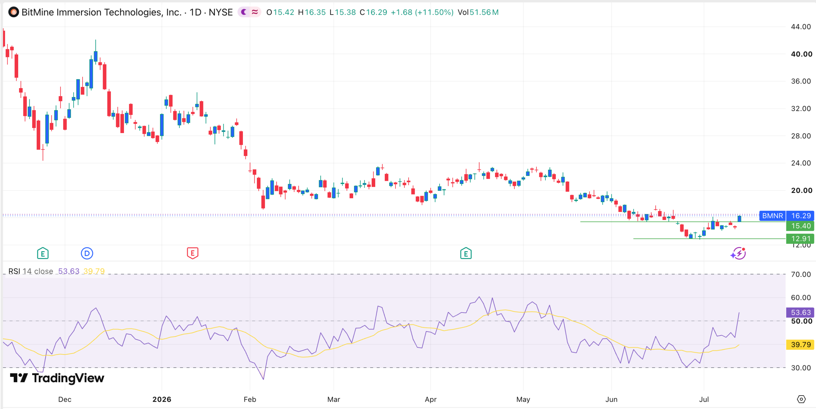Click the yellow RSI average label 39.79
This screenshot has height=409, width=816.
pyautogui.click(x=800, y=345)
